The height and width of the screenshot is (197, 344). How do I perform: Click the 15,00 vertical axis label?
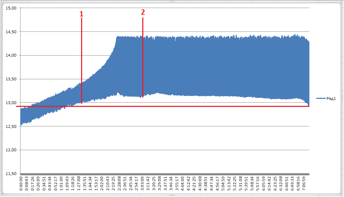tap(11, 8)
